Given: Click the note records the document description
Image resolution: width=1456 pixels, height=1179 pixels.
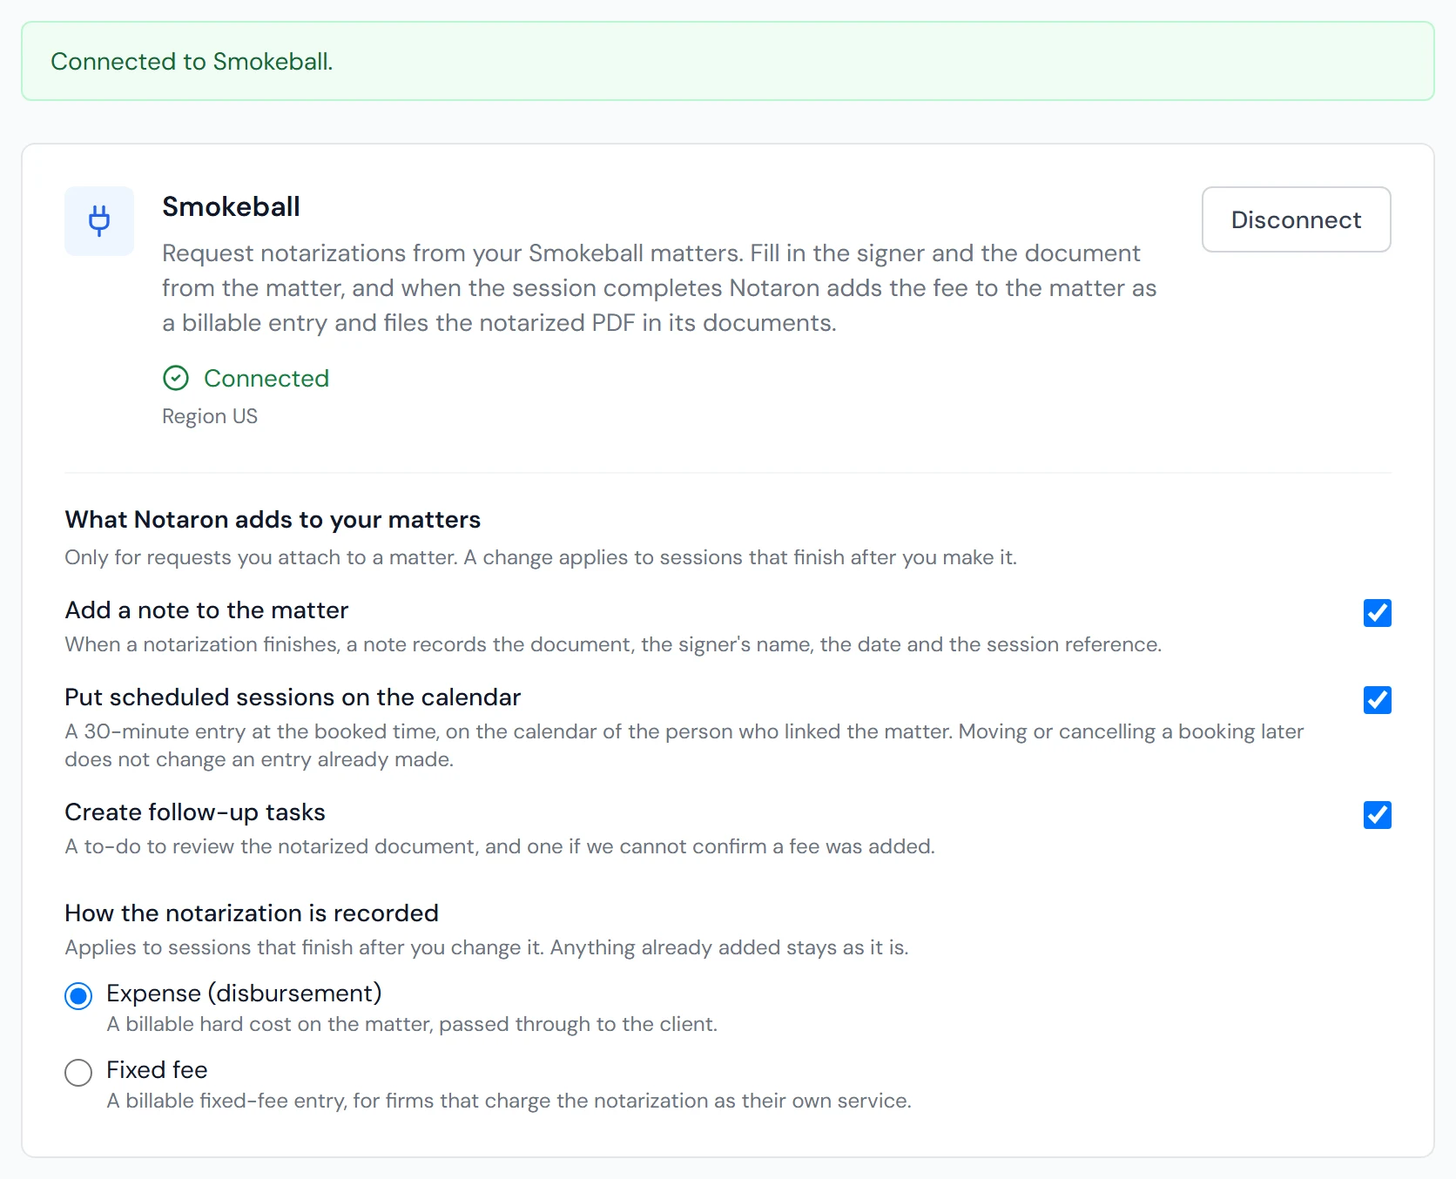Looking at the screenshot, I should 613,644.
